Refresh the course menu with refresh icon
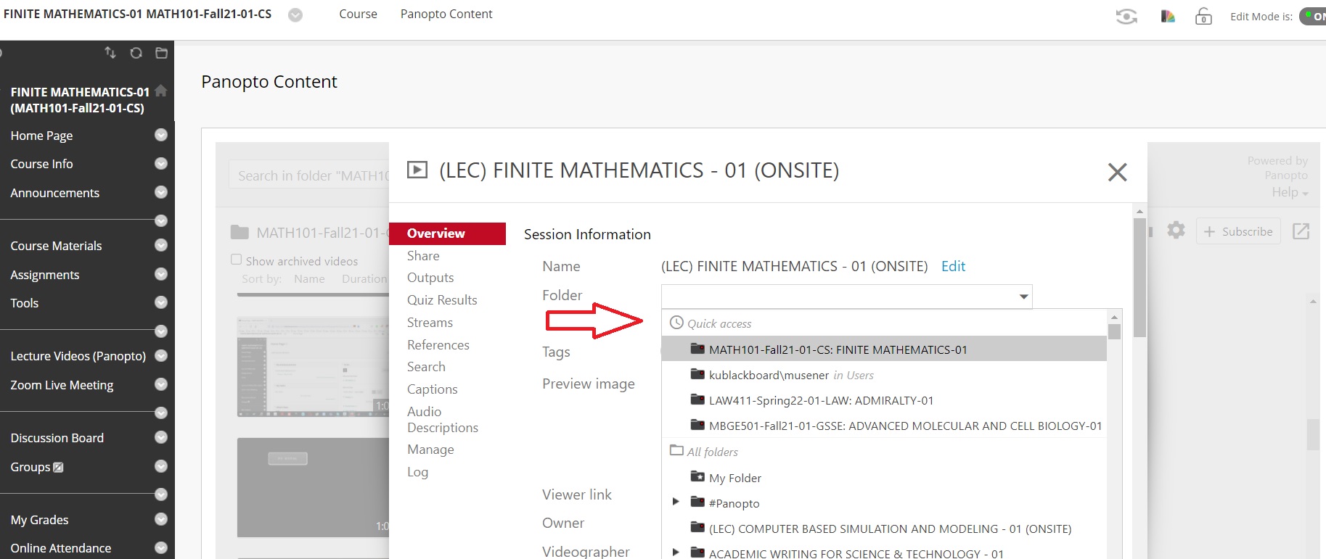The width and height of the screenshot is (1326, 559). coord(136,53)
